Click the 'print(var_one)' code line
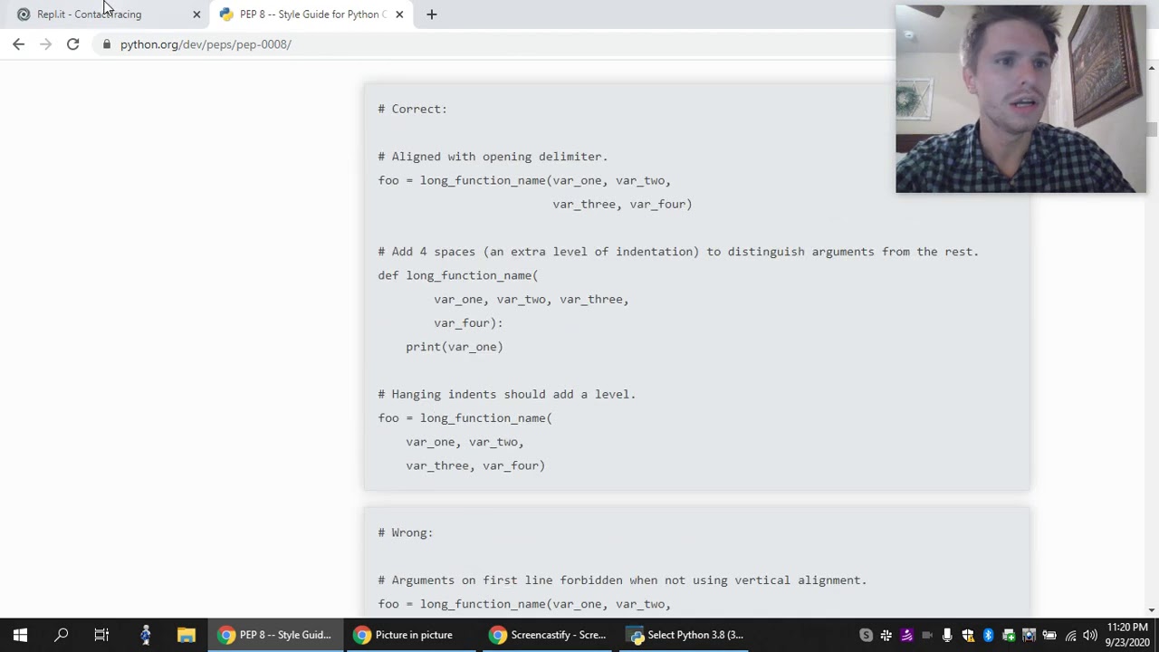The height and width of the screenshot is (652, 1159). coord(455,347)
